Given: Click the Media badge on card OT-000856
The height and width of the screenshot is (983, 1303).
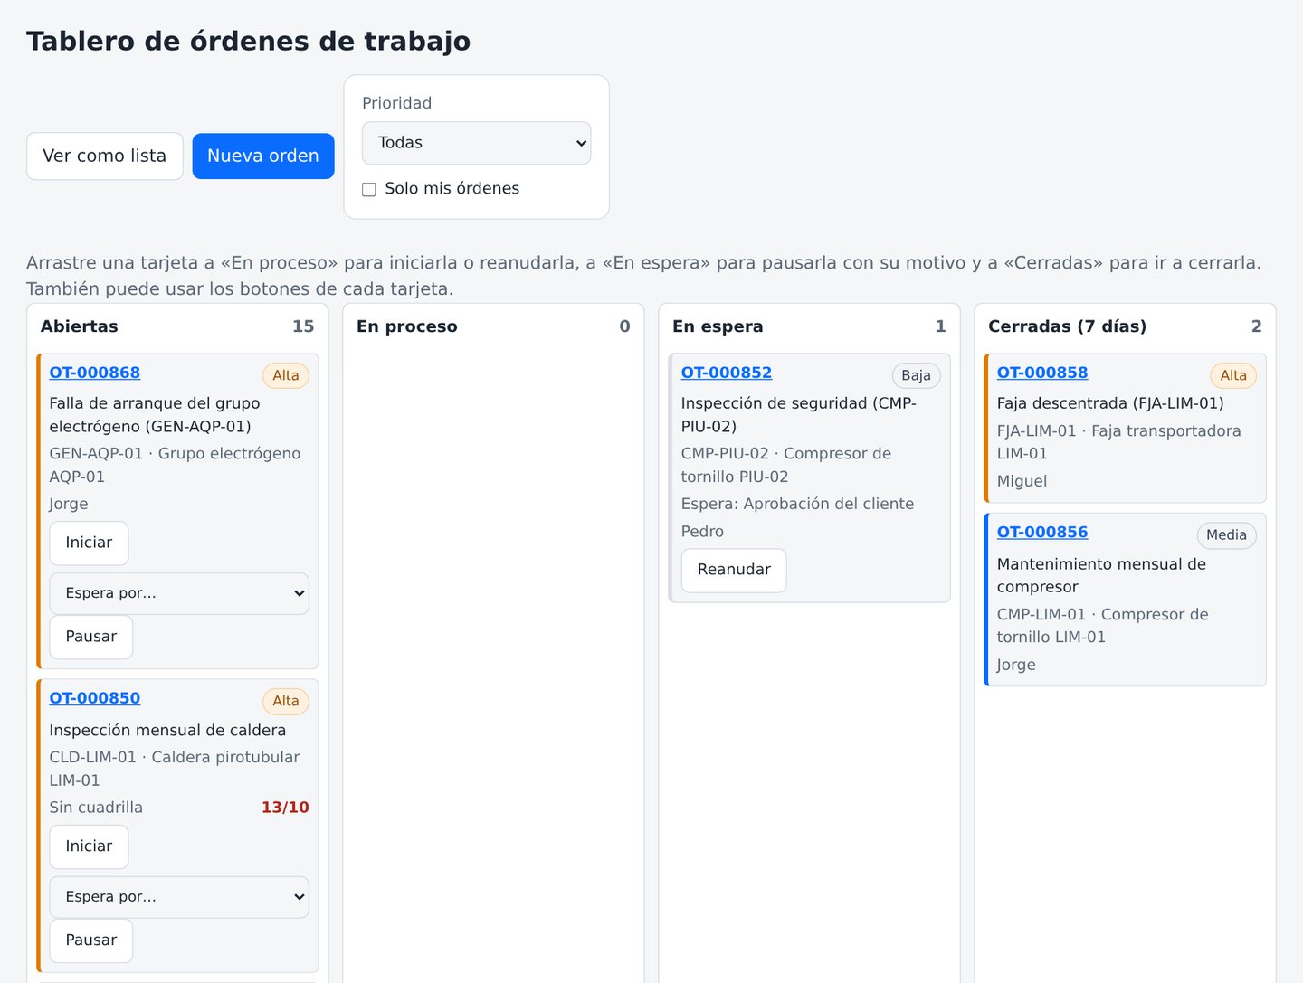Looking at the screenshot, I should pyautogui.click(x=1226, y=535).
